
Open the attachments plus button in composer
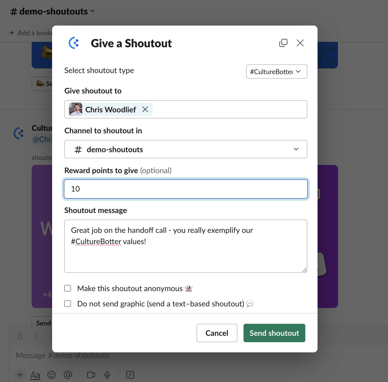20,375
